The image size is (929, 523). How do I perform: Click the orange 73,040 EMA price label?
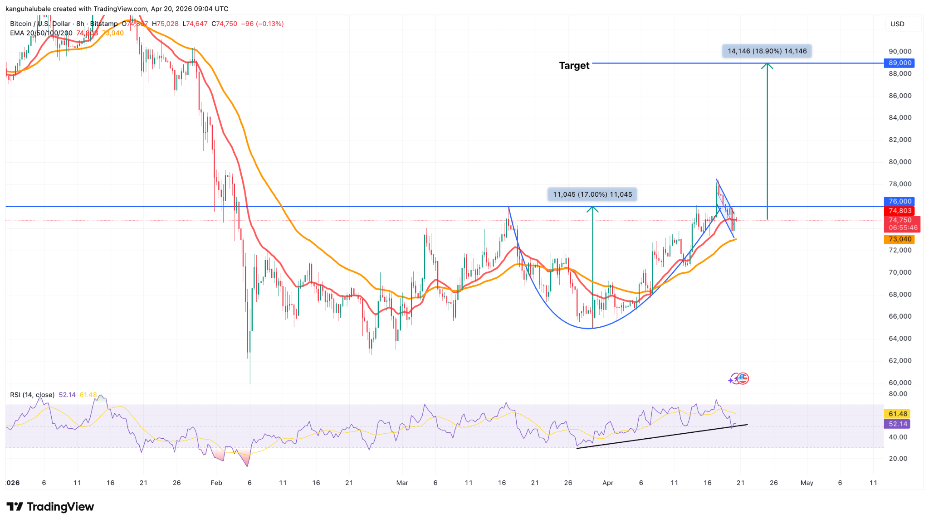[x=900, y=239]
